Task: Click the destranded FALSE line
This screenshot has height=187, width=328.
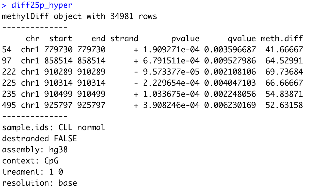Action: coord(40,138)
